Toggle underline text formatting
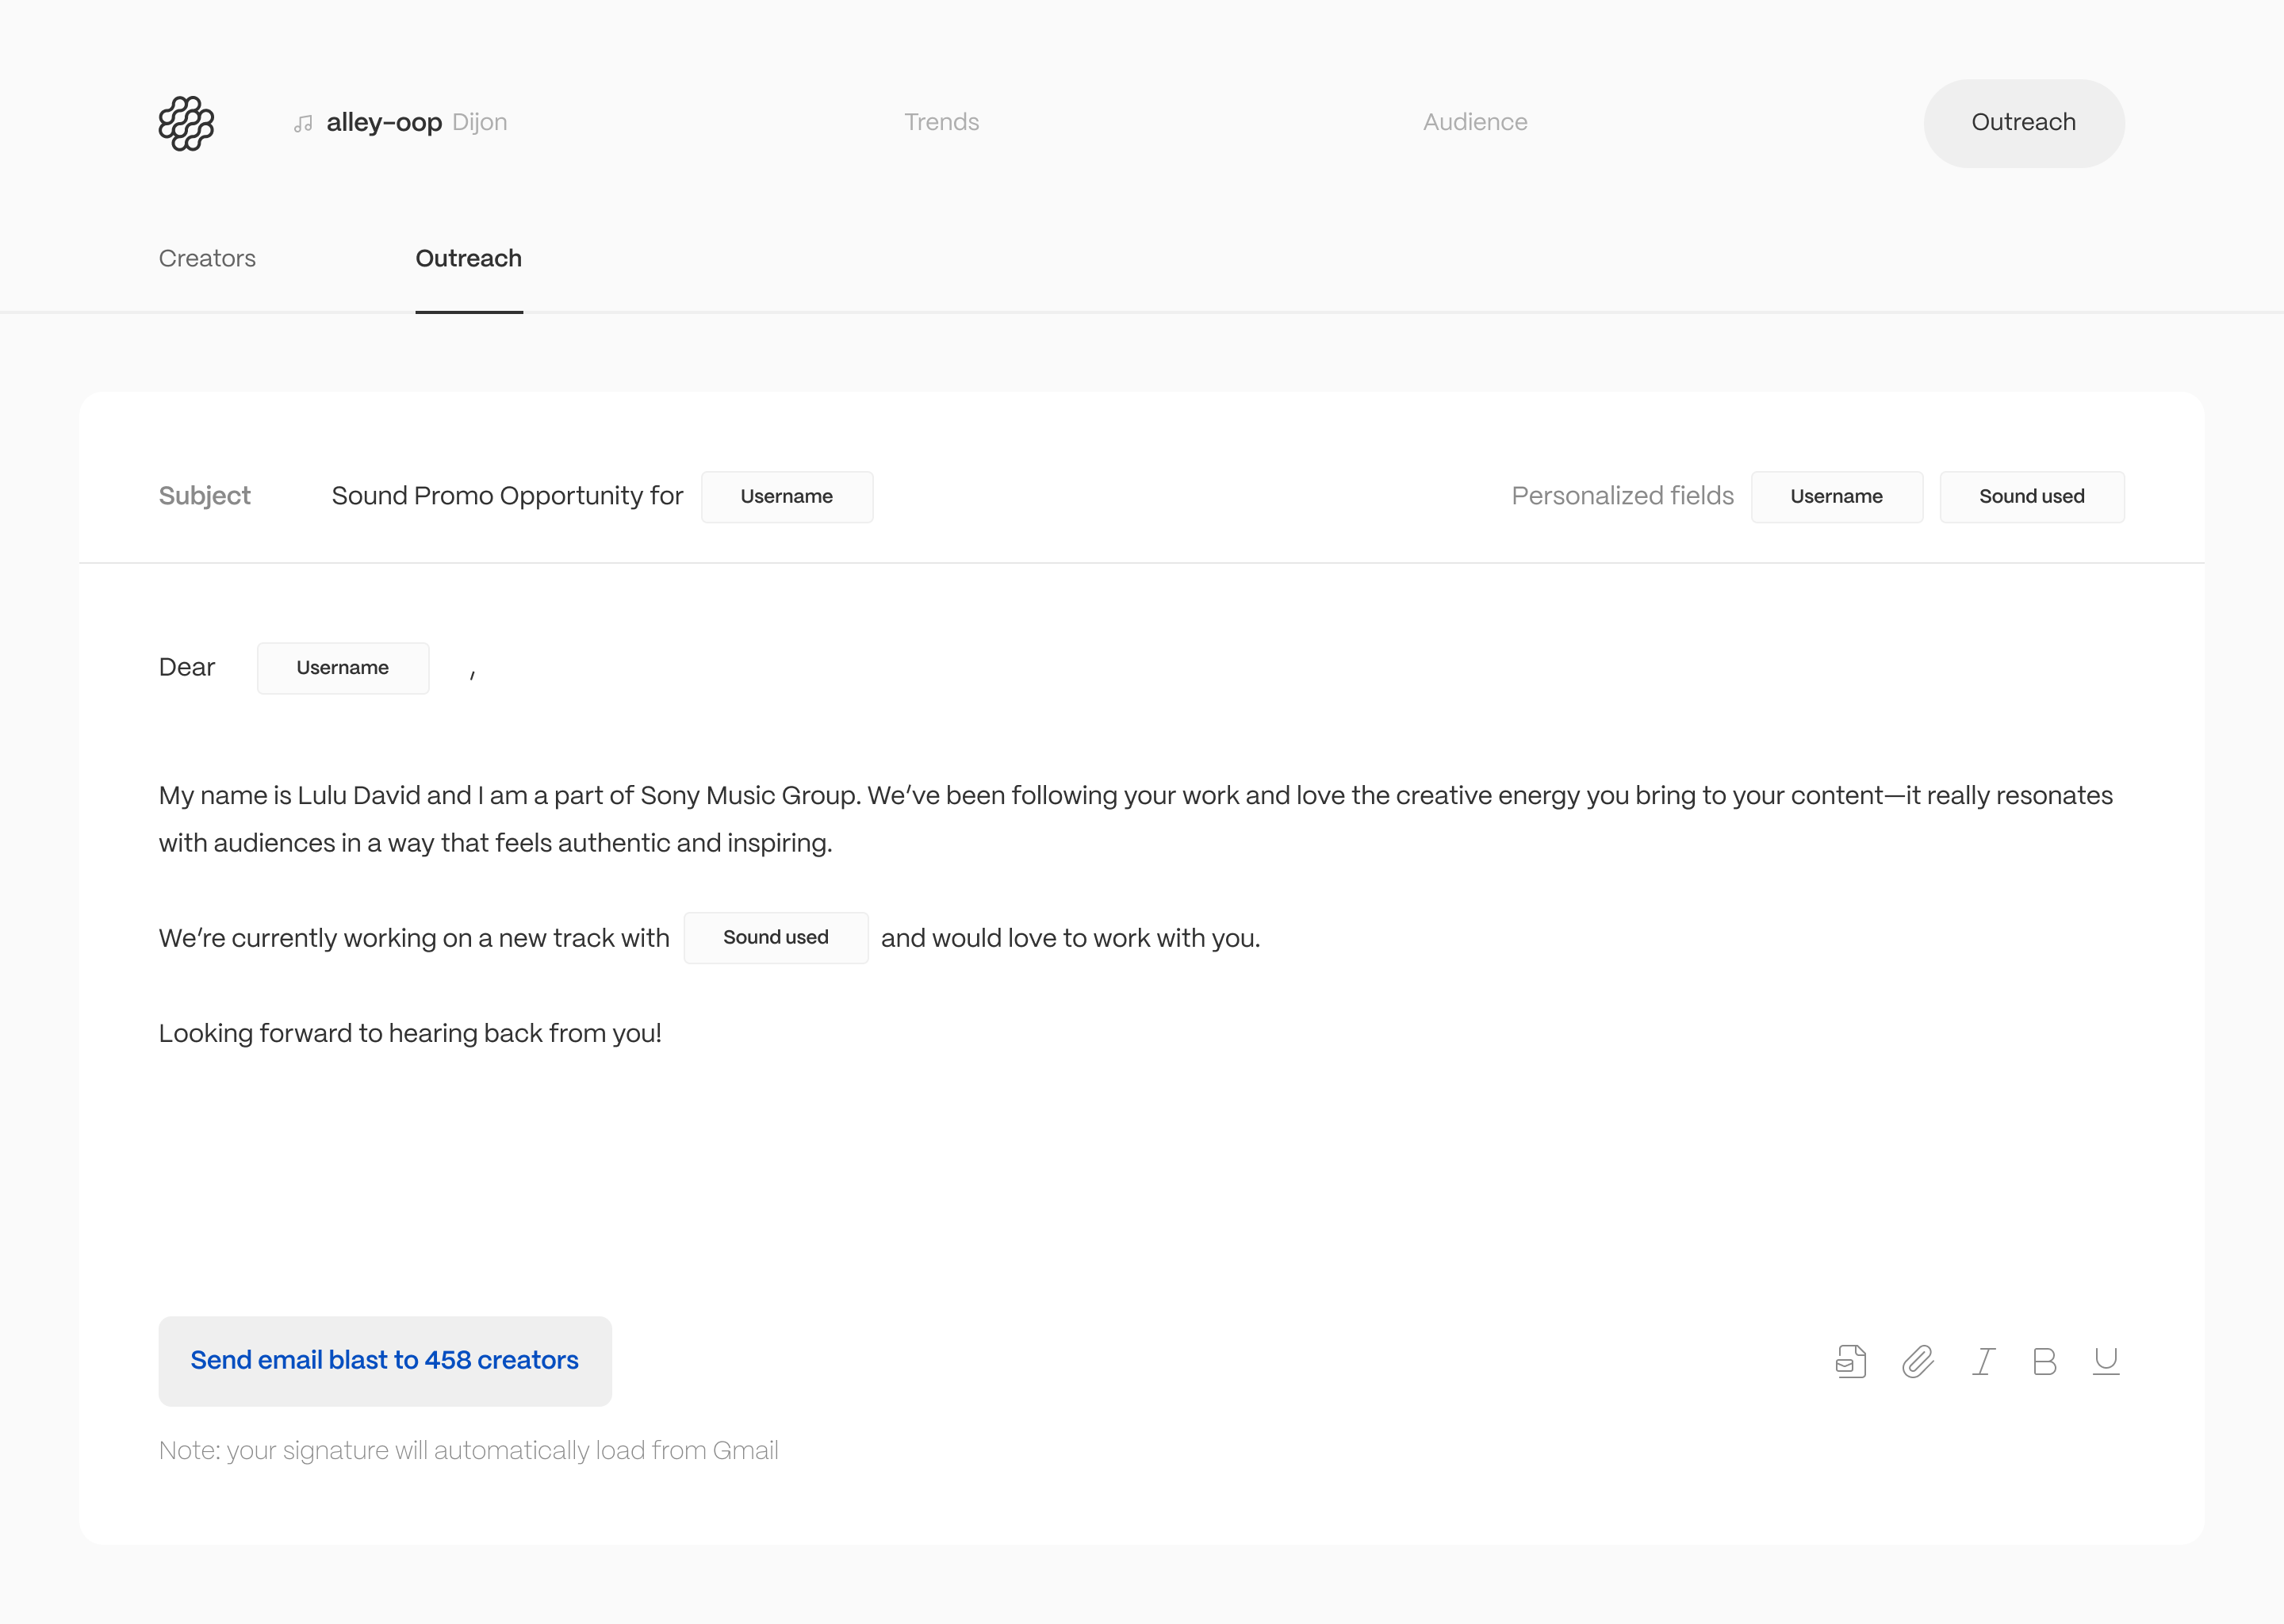Screen dimensions: 2284x1624 tap(2106, 1361)
